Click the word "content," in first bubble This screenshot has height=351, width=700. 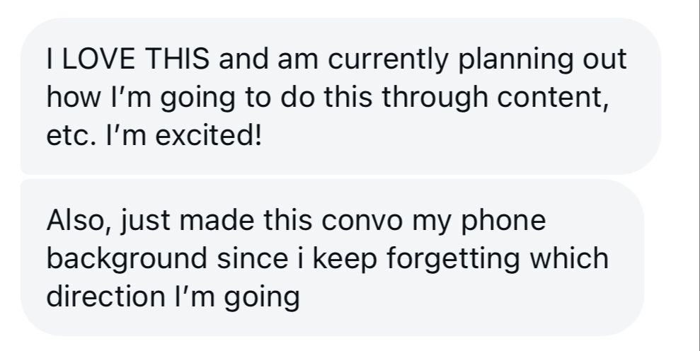[x=553, y=98]
